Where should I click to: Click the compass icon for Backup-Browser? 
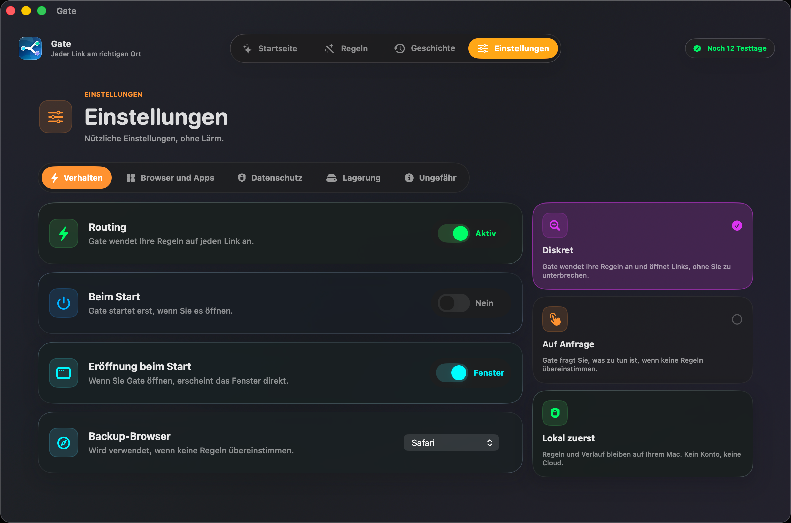(64, 443)
